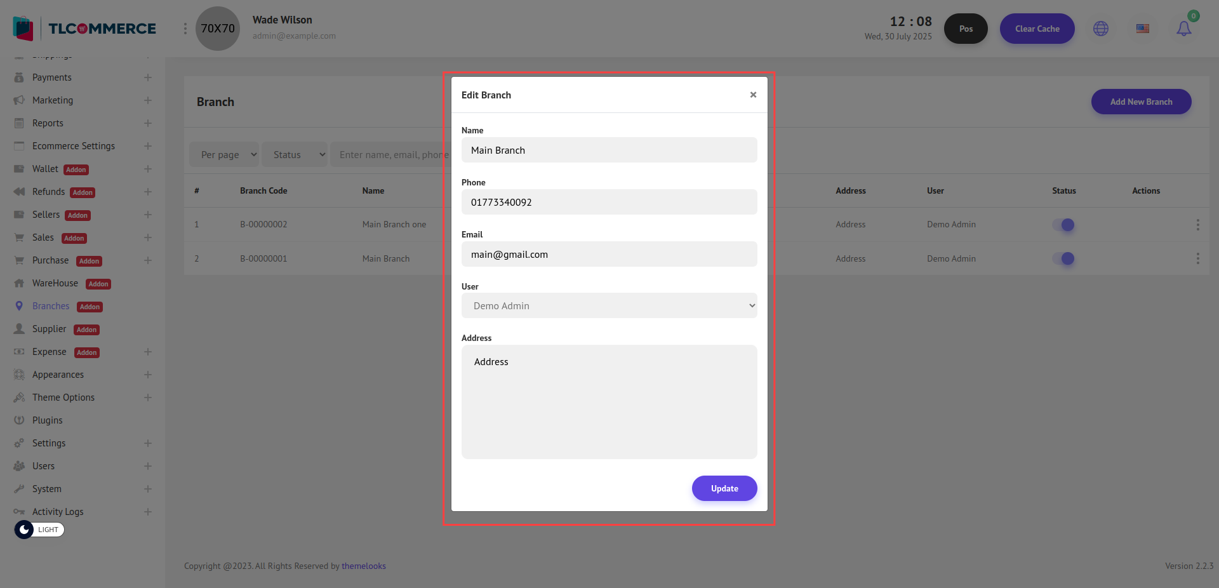The image size is (1219, 588).
Task: Open the globe language icon
Action: (x=1101, y=29)
